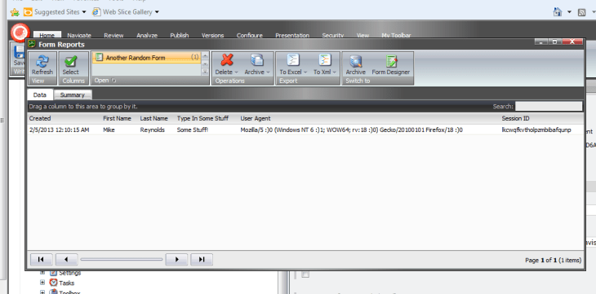Open the Navigate ribbon tab

tap(79, 35)
